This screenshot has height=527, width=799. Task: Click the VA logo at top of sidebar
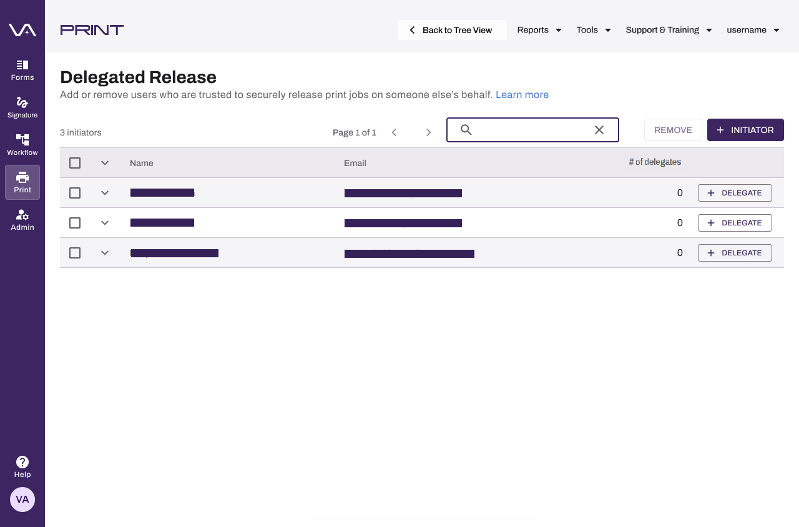[22, 29]
